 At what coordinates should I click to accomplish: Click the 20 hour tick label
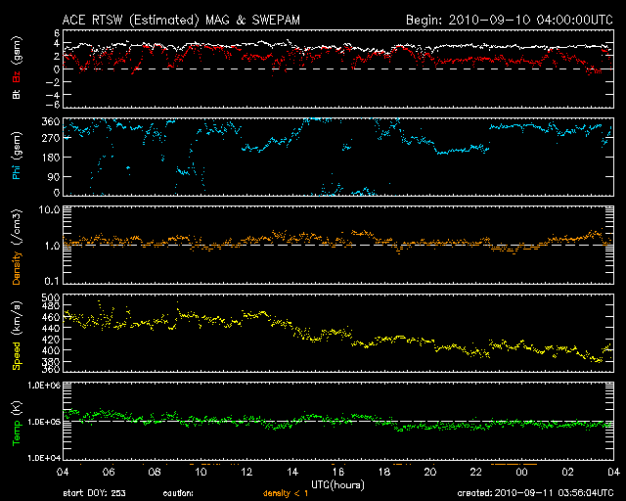430,472
